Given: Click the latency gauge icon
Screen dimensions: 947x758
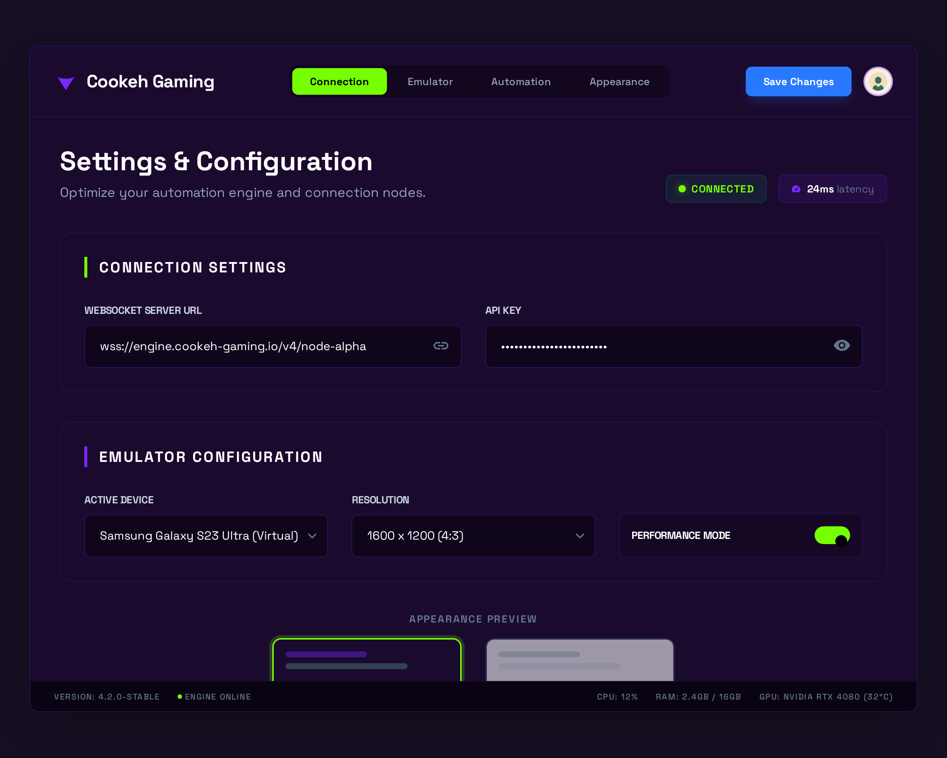Looking at the screenshot, I should pos(795,189).
